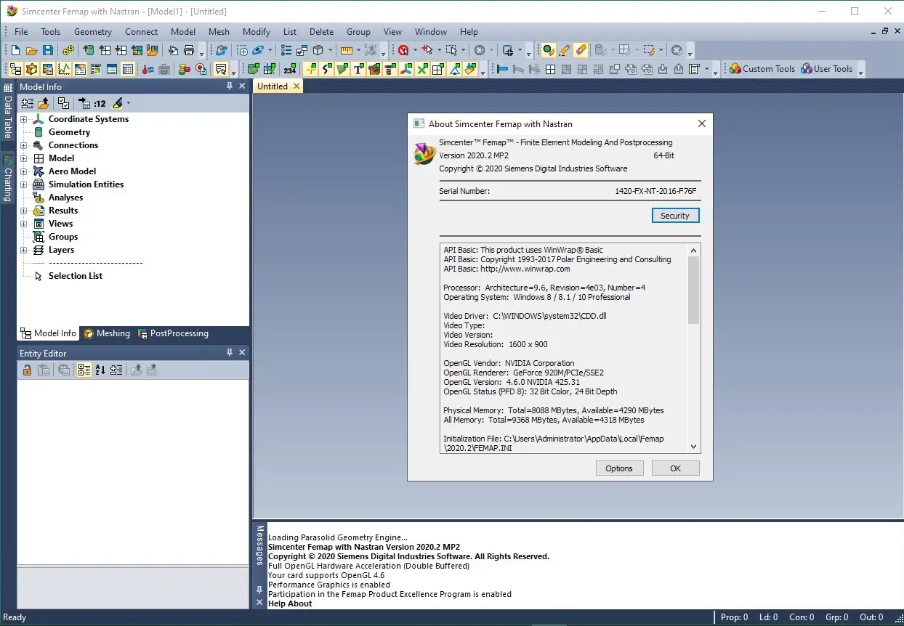The width and height of the screenshot is (904, 626).
Task: Close the Untitled view tab
Action: click(296, 86)
